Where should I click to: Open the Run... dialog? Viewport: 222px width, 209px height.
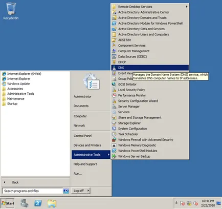point(78,174)
